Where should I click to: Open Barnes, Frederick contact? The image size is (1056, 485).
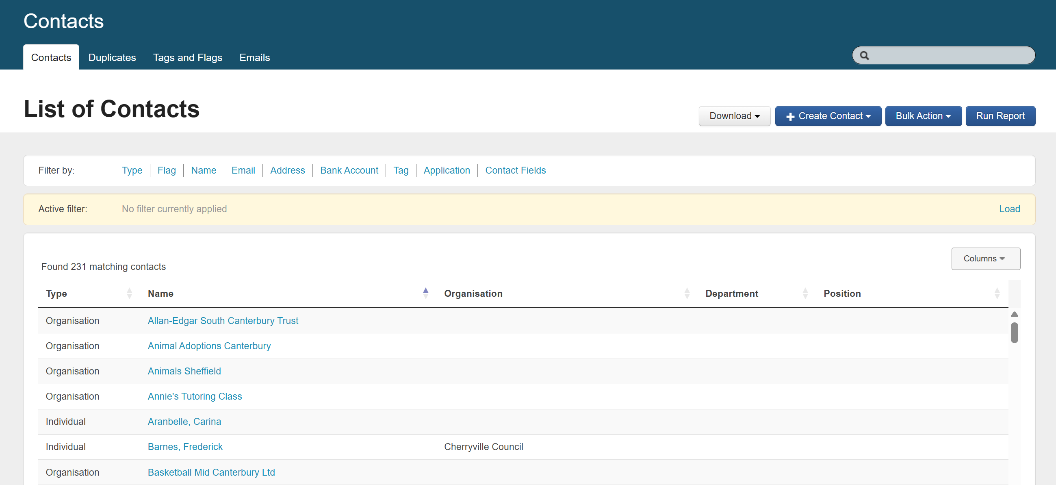click(185, 447)
